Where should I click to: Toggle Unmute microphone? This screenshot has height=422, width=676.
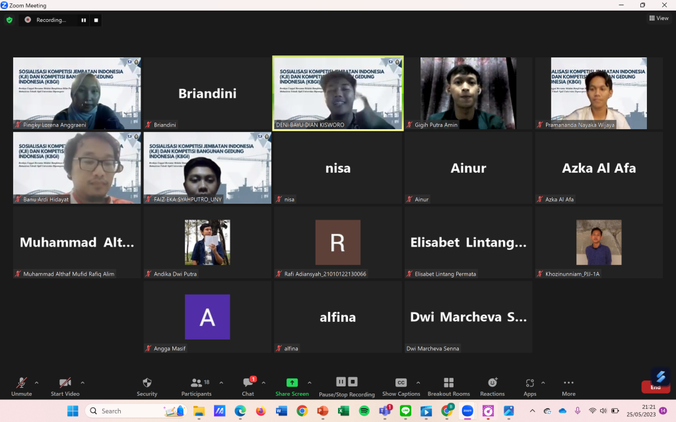(x=21, y=386)
